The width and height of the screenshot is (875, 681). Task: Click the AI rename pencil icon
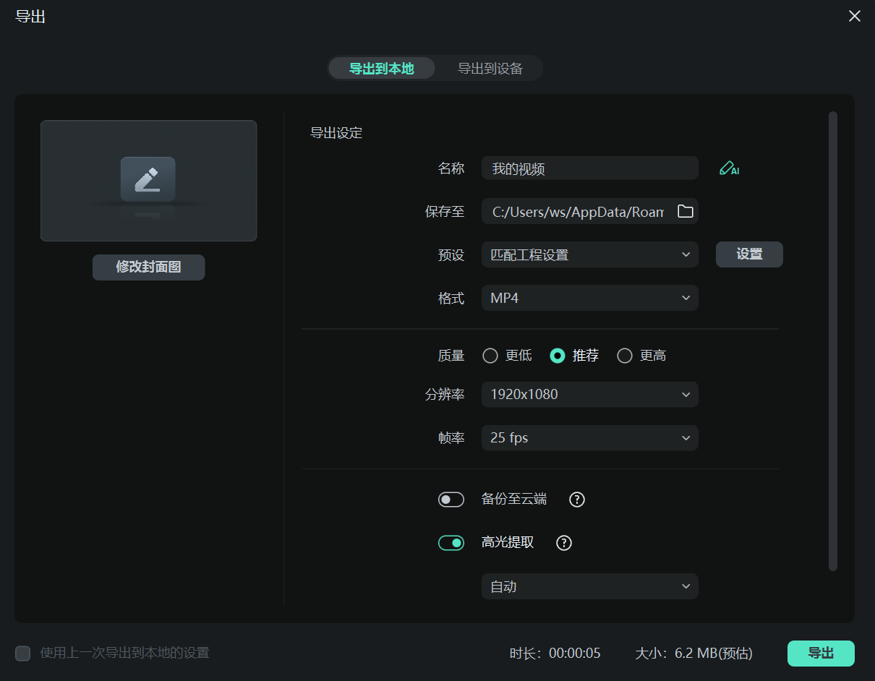tap(728, 168)
